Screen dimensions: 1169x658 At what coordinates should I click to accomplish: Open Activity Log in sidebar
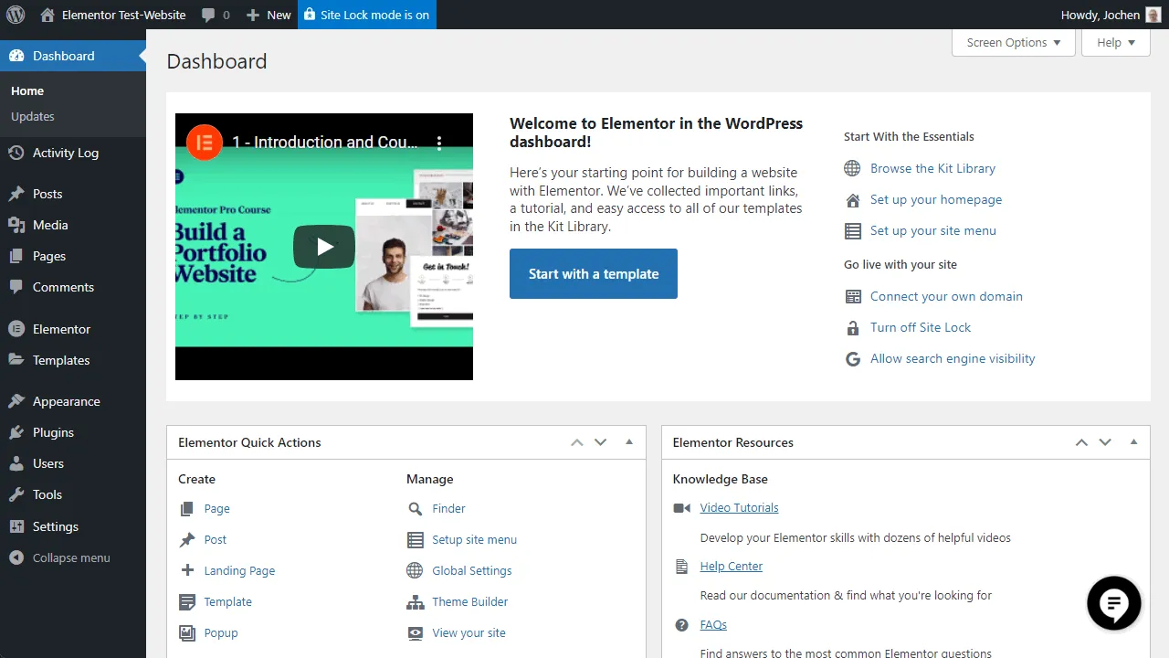[73, 153]
